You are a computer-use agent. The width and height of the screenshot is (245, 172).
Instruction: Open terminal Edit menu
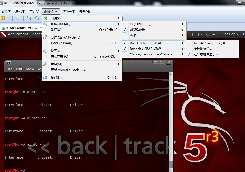pos(19,69)
